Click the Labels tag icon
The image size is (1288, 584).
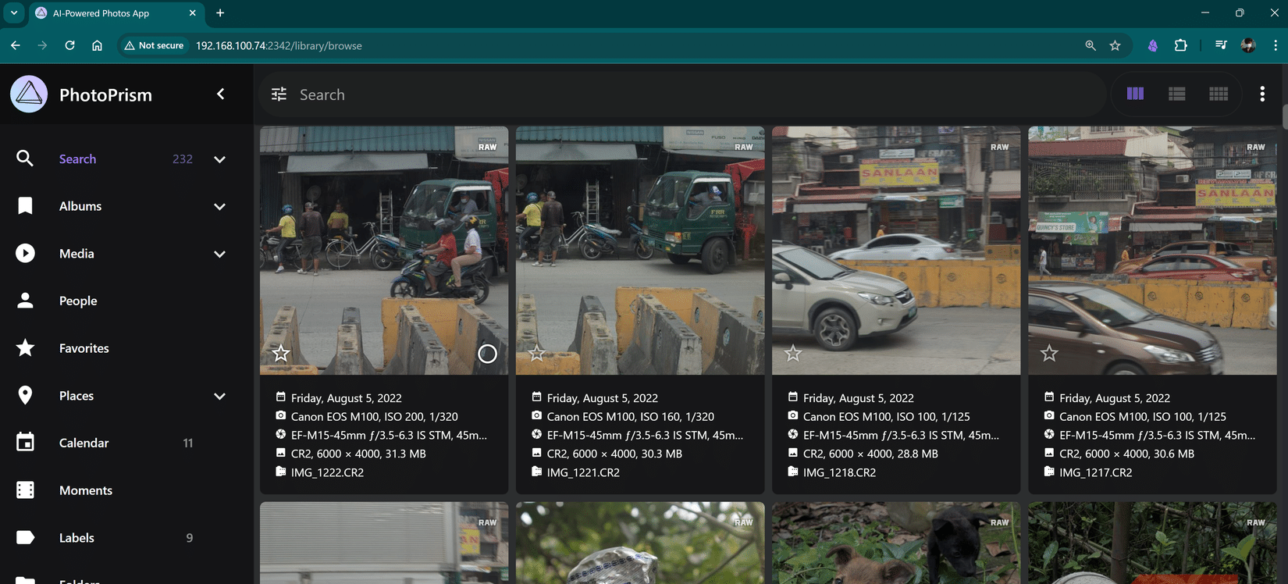coord(25,537)
